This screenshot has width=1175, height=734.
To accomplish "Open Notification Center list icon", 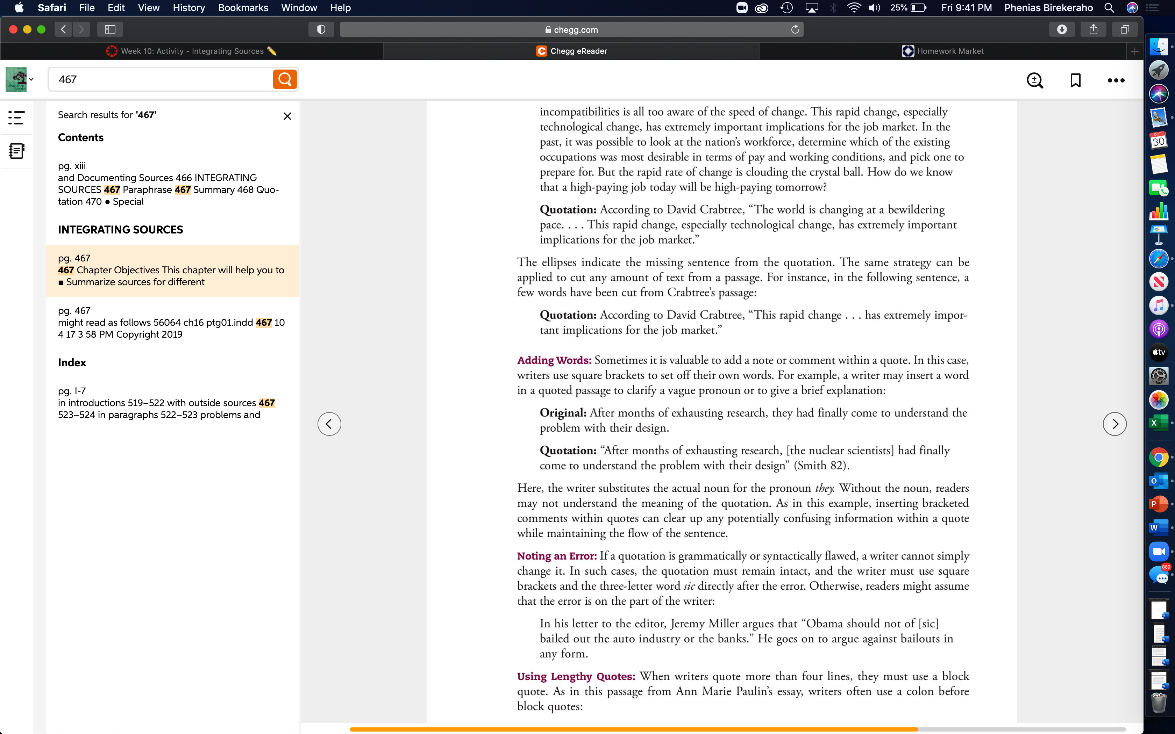I will (x=1152, y=8).
